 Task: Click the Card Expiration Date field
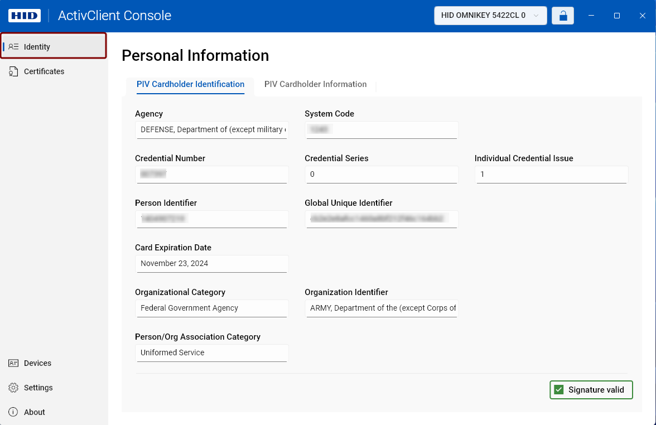tap(211, 263)
